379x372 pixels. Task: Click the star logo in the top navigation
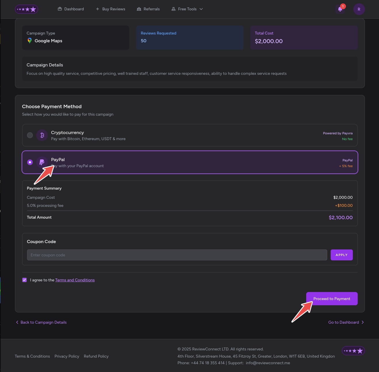coord(26,9)
